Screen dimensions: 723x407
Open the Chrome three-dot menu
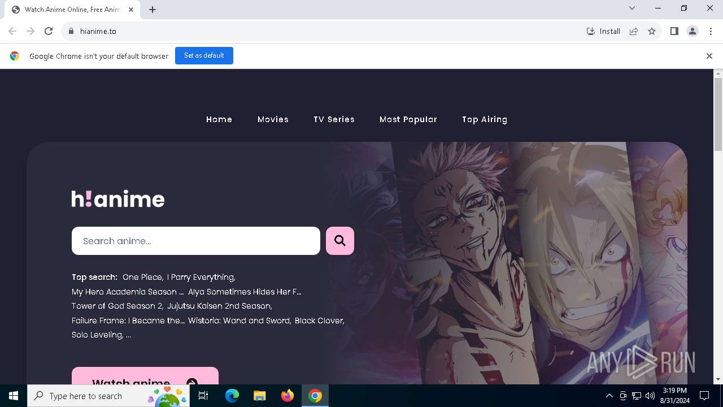tap(711, 31)
